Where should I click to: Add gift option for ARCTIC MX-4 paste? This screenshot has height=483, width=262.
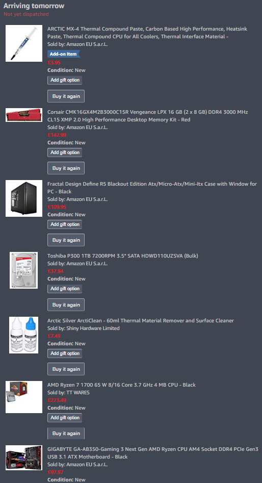point(65,80)
